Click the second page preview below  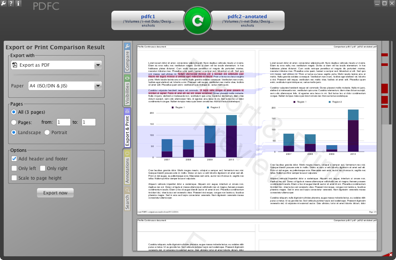click(x=257, y=235)
